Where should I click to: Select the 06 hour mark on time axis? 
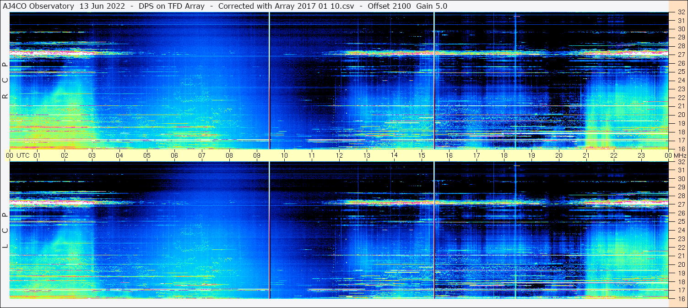tap(174, 155)
